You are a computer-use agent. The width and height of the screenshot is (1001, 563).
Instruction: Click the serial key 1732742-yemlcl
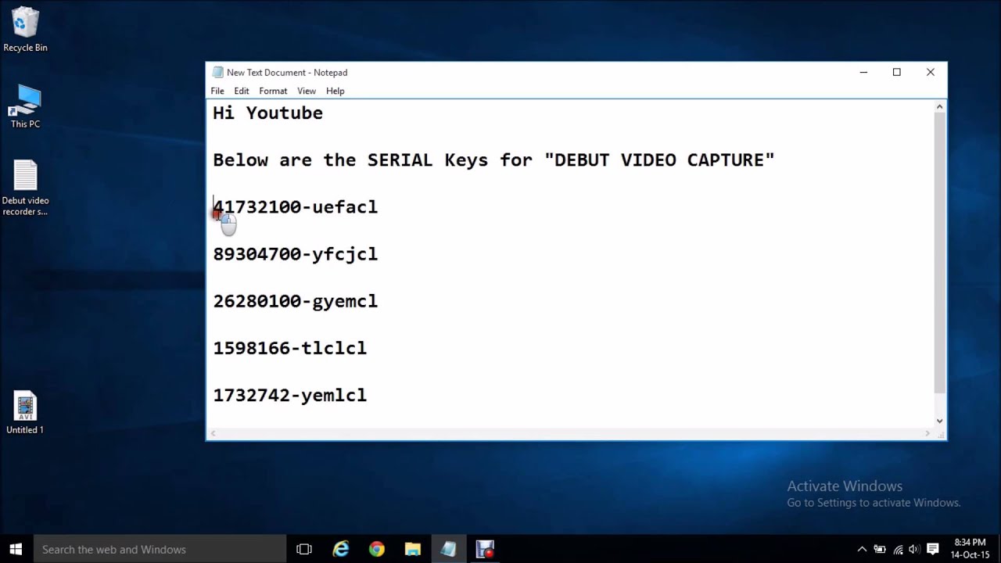289,395
